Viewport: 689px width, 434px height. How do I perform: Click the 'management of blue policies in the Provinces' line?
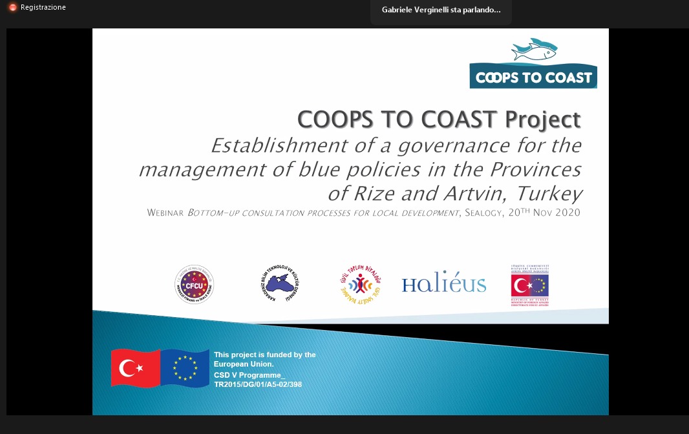[360, 170]
